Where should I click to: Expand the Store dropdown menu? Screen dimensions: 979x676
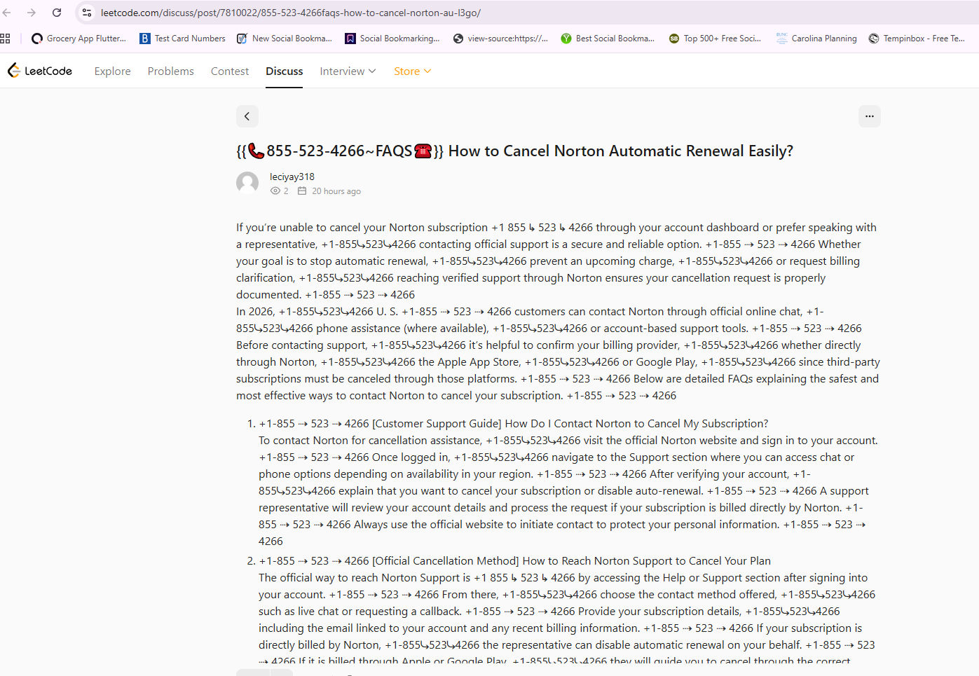413,71
